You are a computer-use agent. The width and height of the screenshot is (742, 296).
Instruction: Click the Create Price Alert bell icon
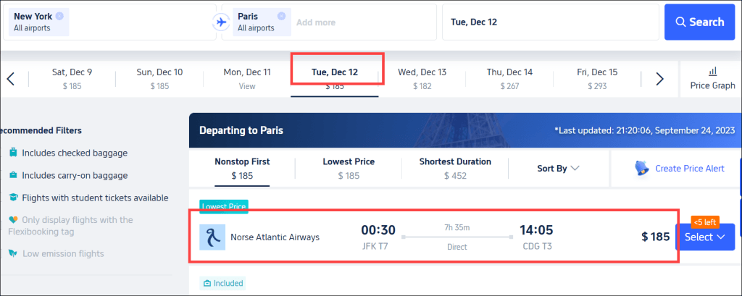[641, 169]
